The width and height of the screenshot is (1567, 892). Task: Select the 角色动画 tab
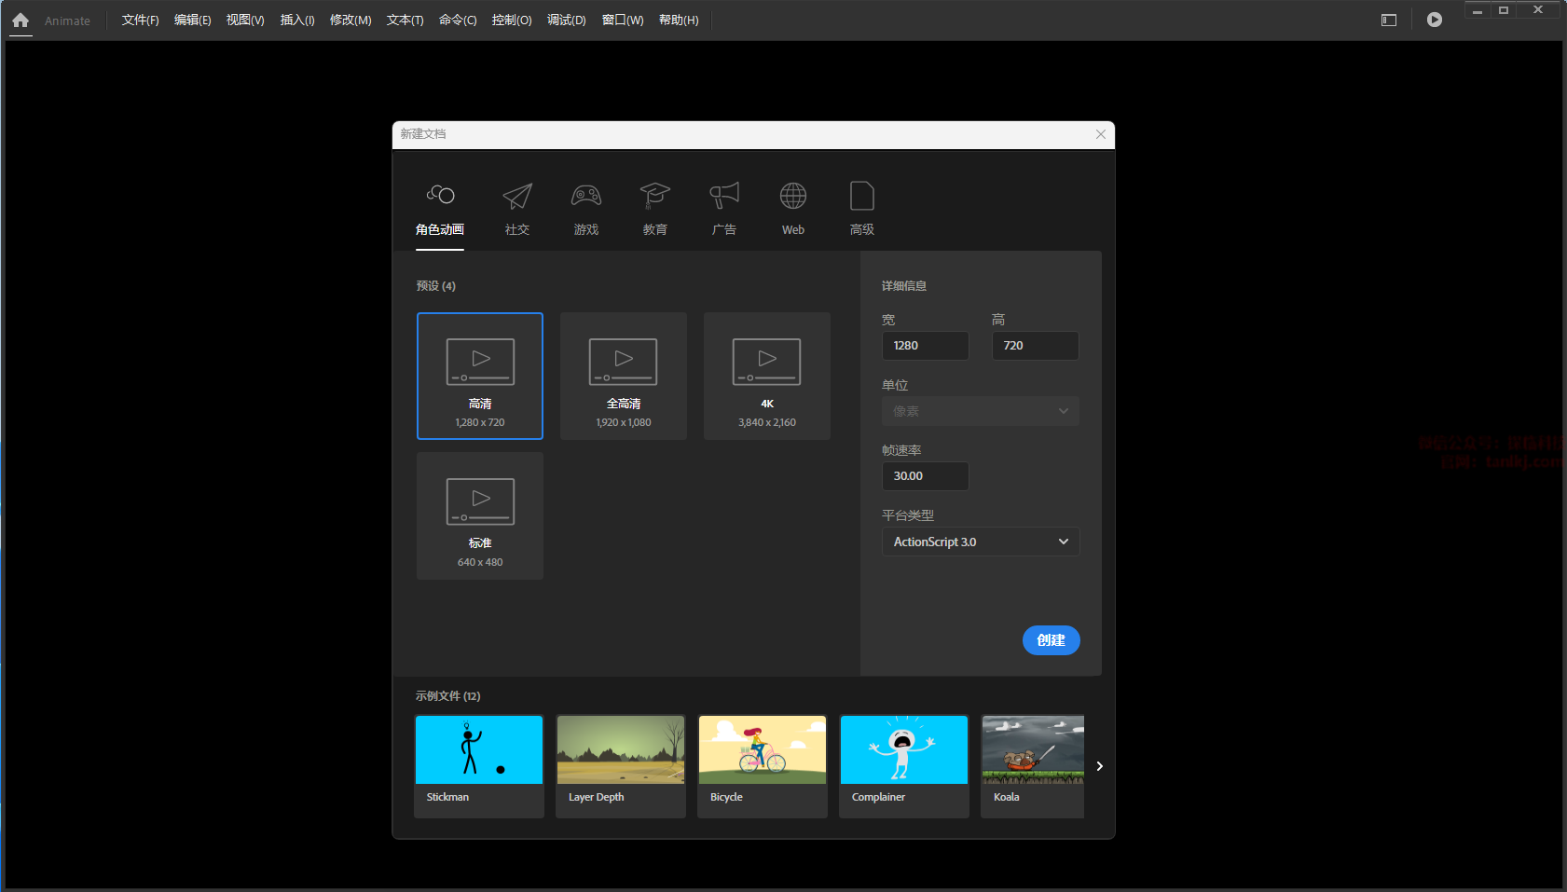click(x=440, y=209)
